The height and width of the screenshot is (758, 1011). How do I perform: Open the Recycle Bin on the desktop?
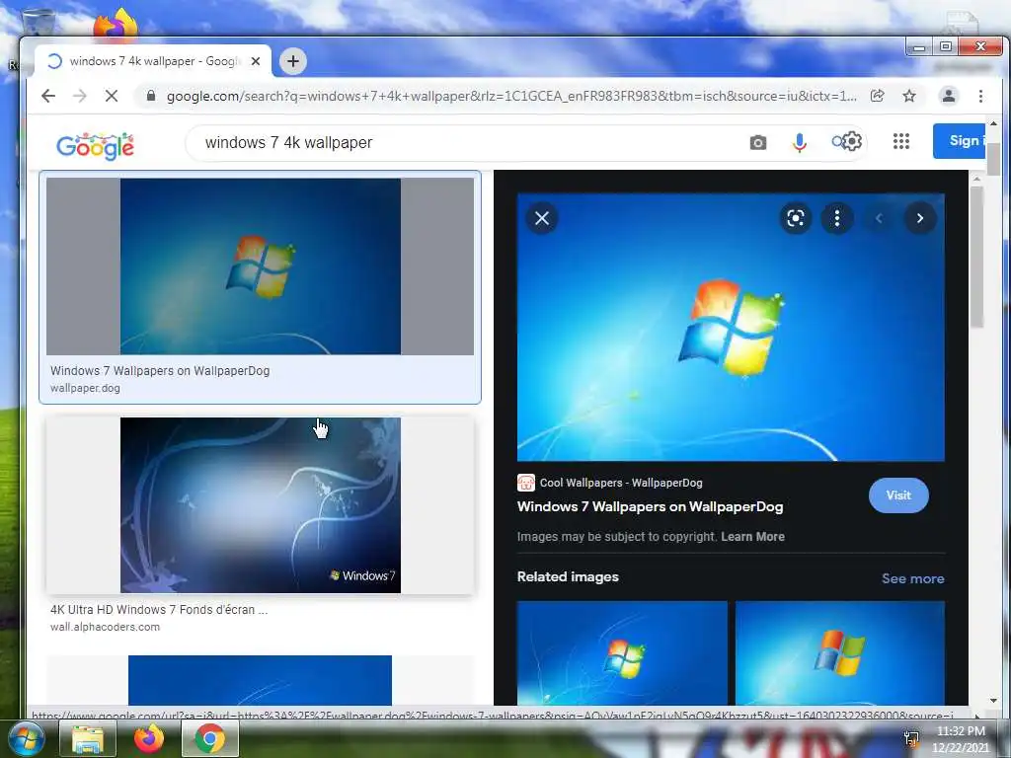coord(38,21)
